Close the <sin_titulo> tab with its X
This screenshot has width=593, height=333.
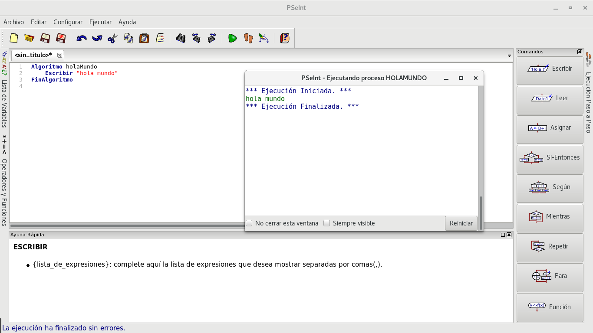[x=60, y=55]
